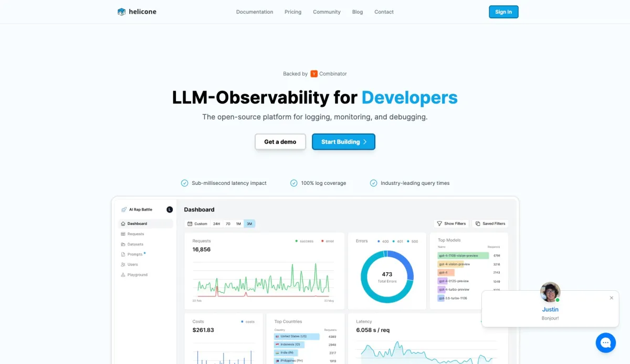
Task: Click the gpt-4-0125-preview model bar
Action: (x=443, y=281)
